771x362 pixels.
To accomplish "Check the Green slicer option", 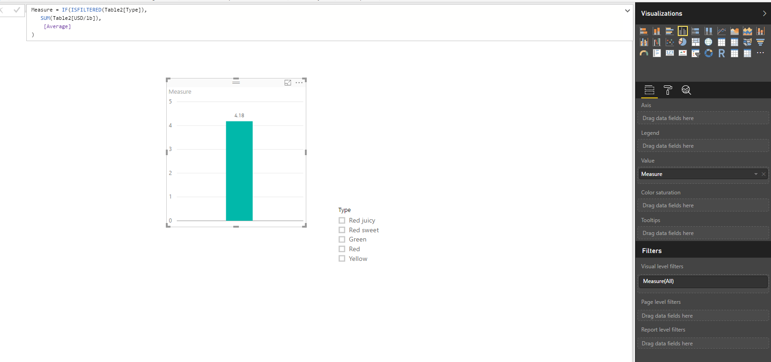I will [342, 239].
